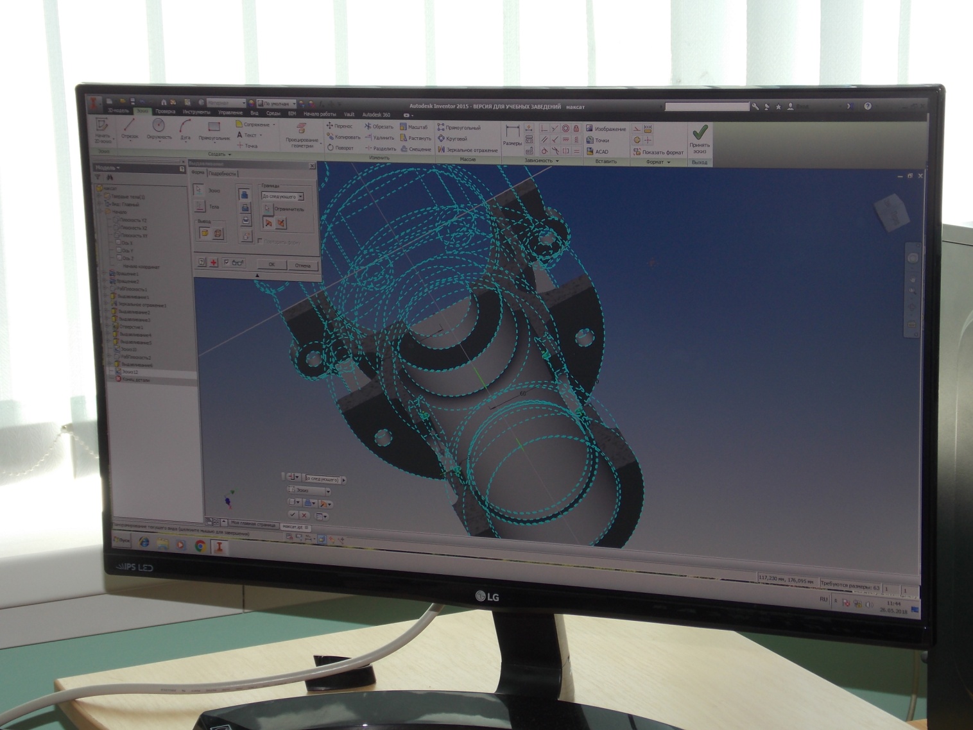The width and height of the screenshot is (973, 730).
Task: Select first extrusion direction arrow
Action: (268, 223)
